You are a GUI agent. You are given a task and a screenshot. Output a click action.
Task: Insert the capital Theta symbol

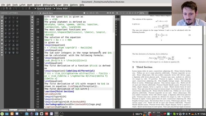point(17,45)
